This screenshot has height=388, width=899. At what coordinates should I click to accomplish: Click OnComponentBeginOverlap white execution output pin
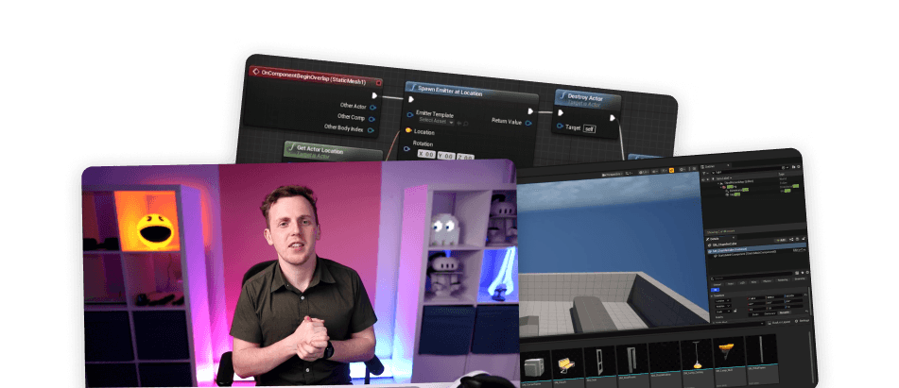pyautogui.click(x=375, y=95)
